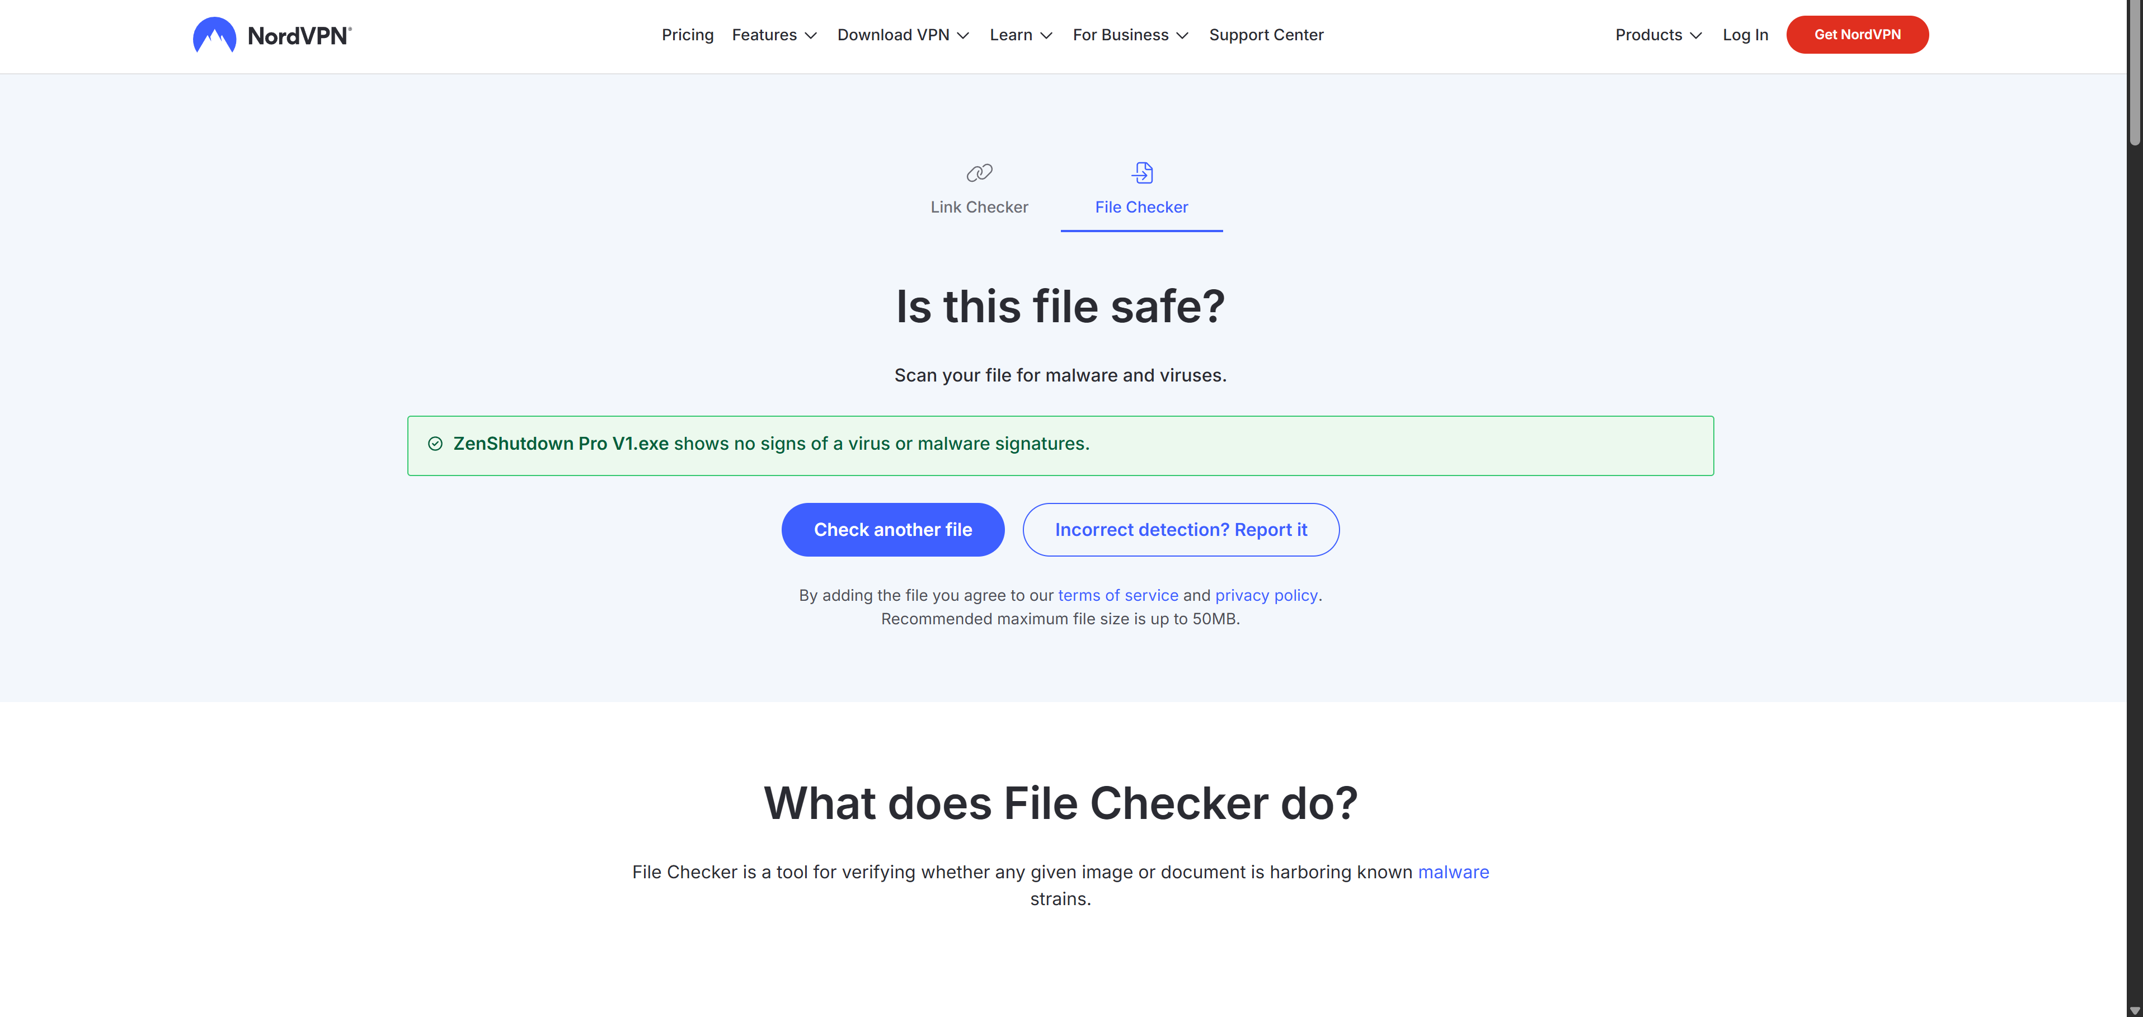Expand the Products dropdown

pos(1658,35)
